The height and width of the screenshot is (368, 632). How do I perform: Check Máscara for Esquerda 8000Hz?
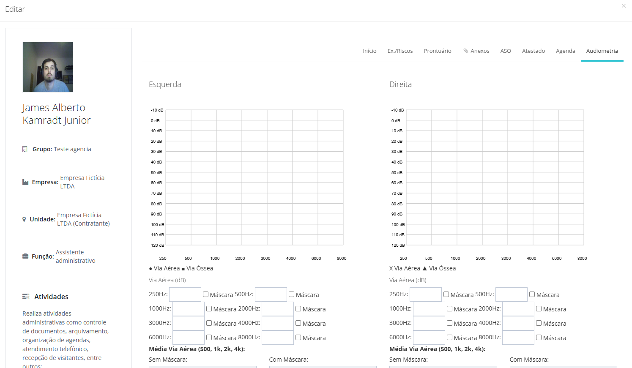[x=298, y=338]
